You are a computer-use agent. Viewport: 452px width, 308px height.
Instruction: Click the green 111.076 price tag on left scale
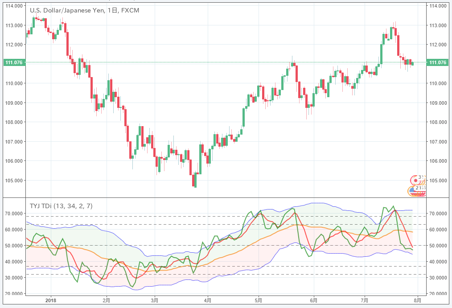[14, 62]
